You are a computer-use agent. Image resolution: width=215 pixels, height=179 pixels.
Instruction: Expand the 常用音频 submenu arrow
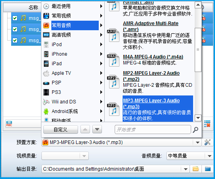(101, 25)
